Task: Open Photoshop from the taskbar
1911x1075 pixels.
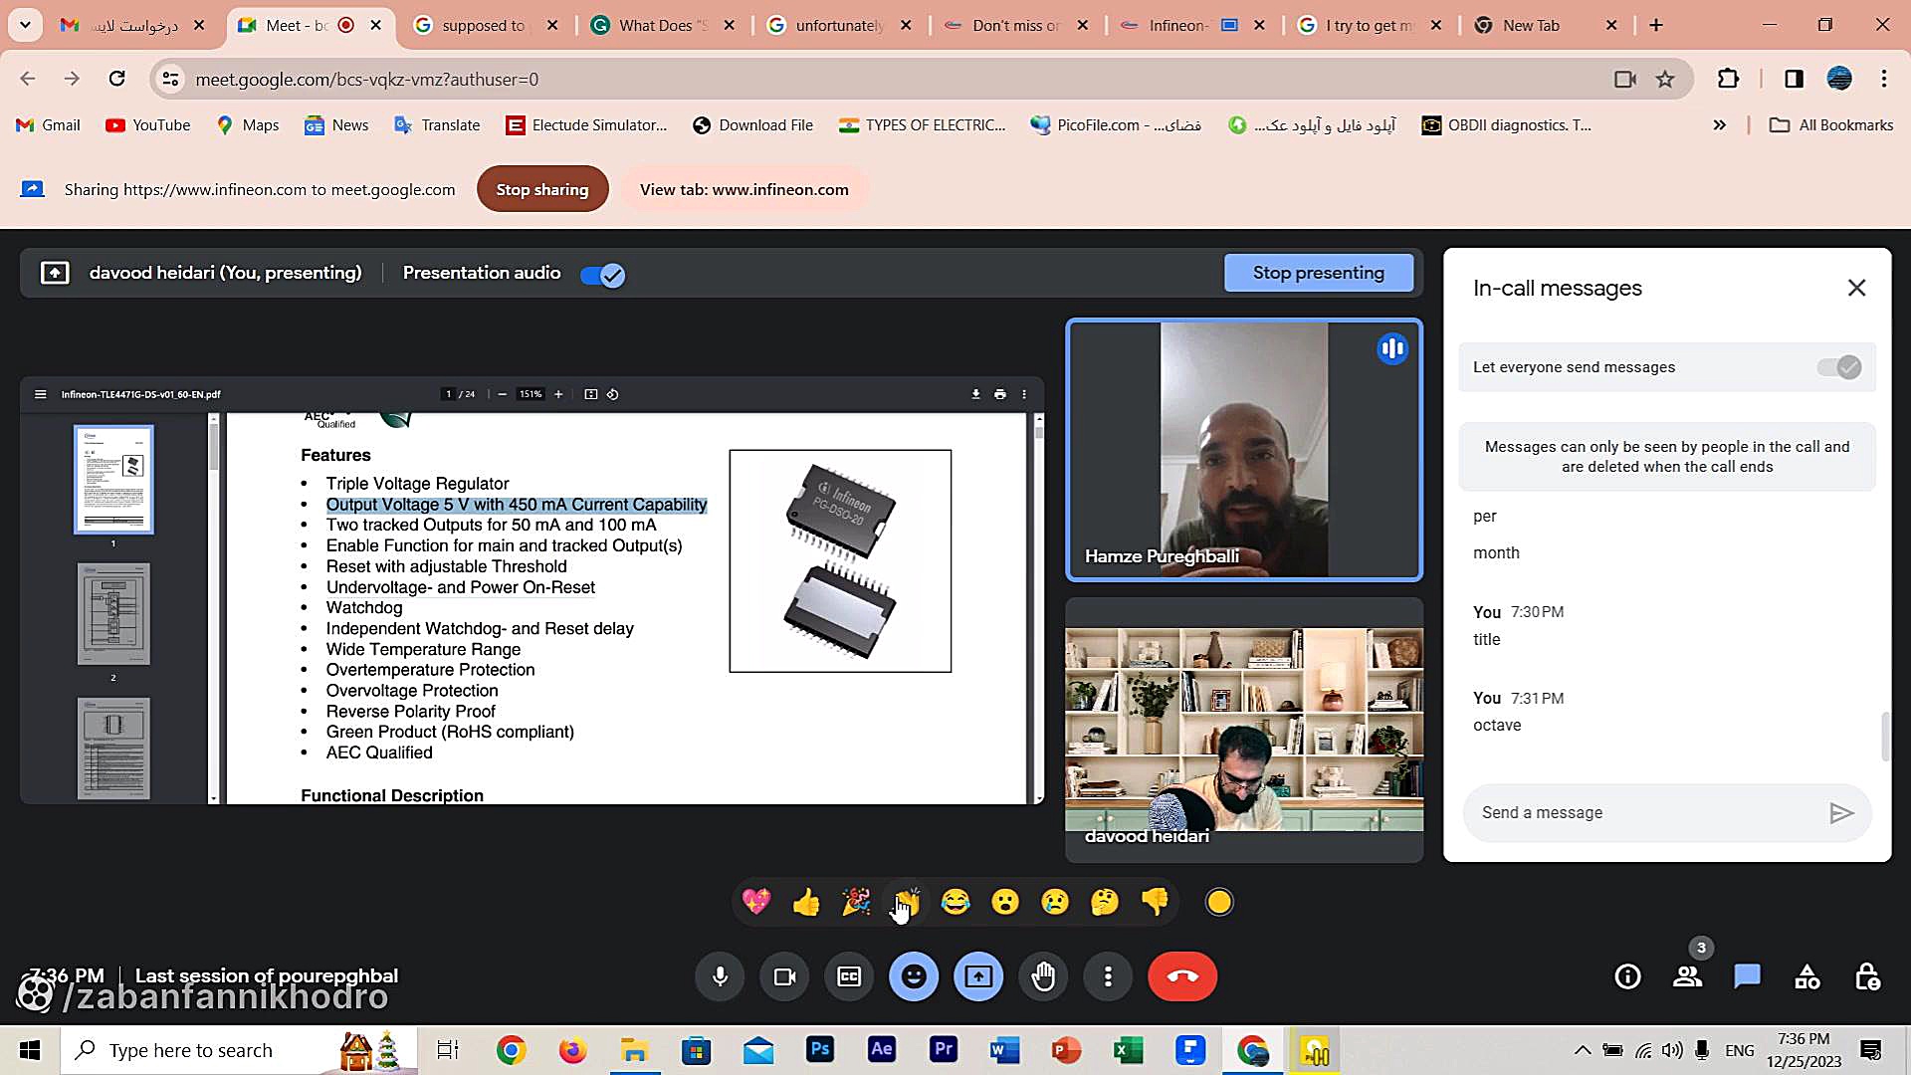Action: [x=820, y=1050]
